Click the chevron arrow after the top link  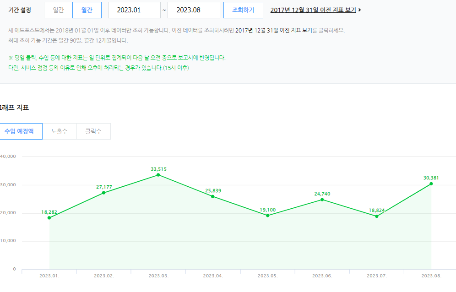(360, 10)
